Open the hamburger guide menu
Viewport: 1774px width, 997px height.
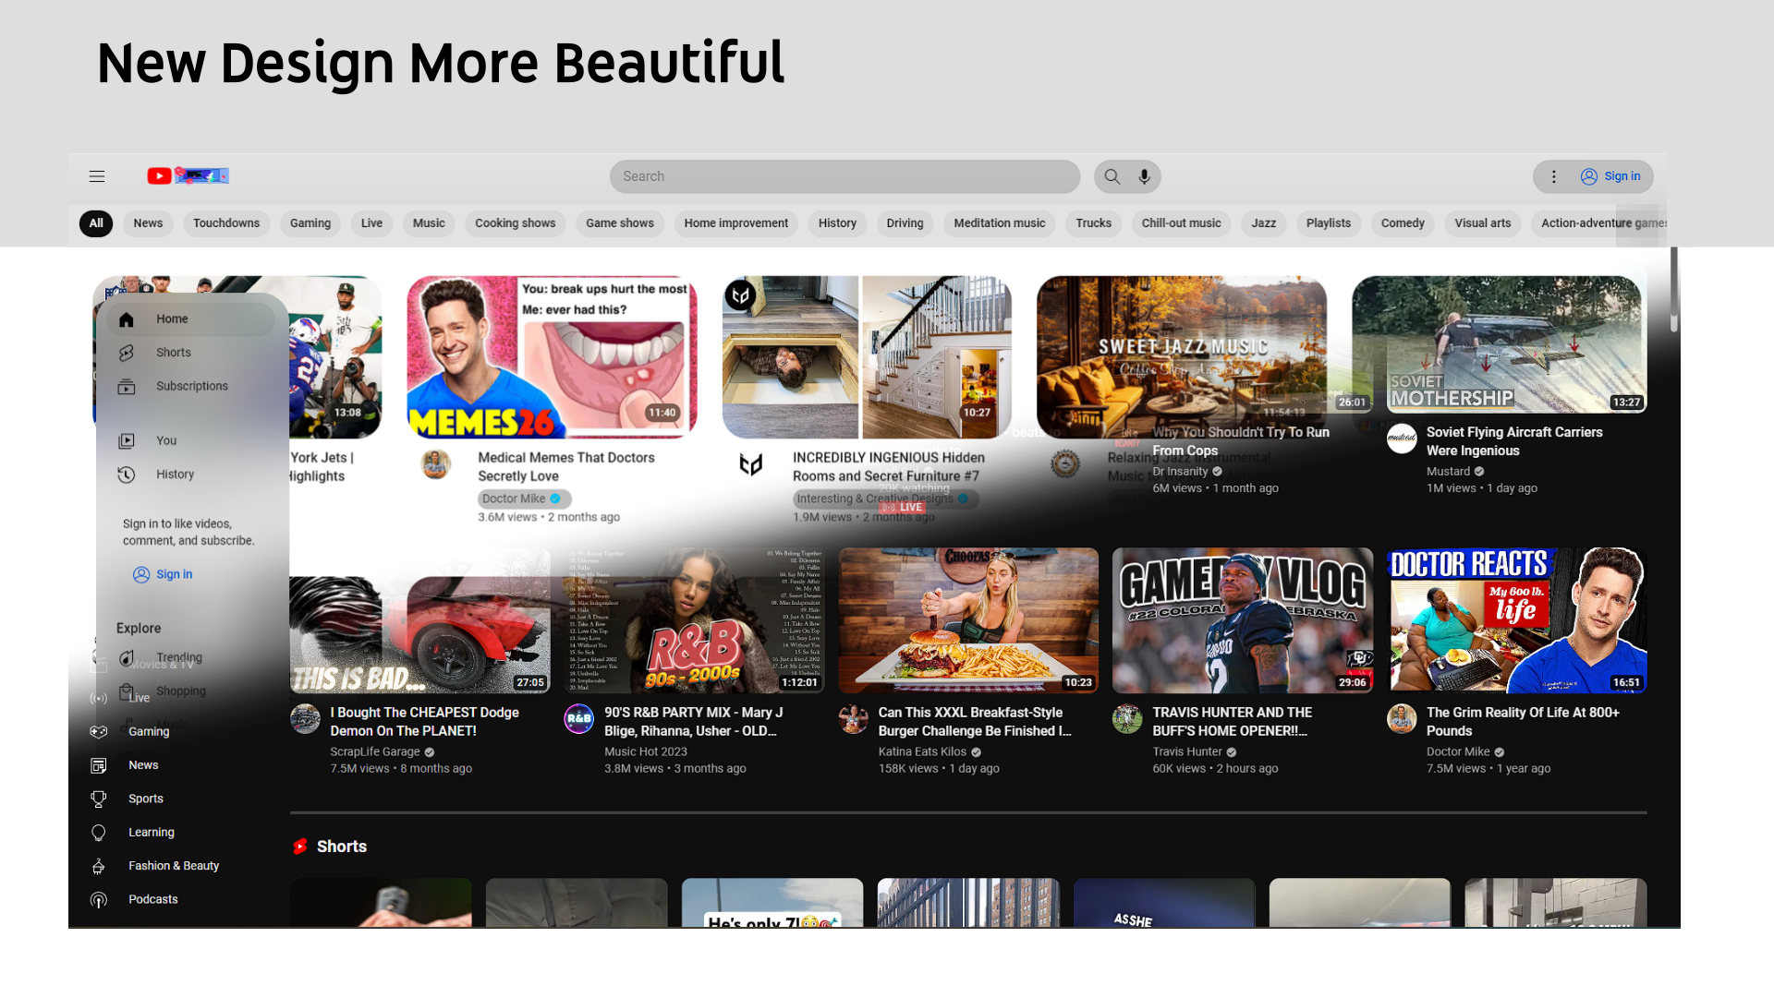(x=97, y=176)
